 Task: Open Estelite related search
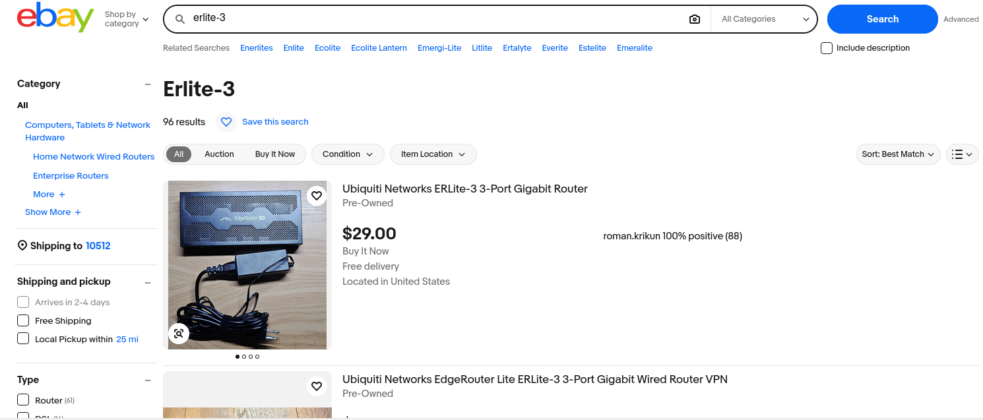coord(592,48)
